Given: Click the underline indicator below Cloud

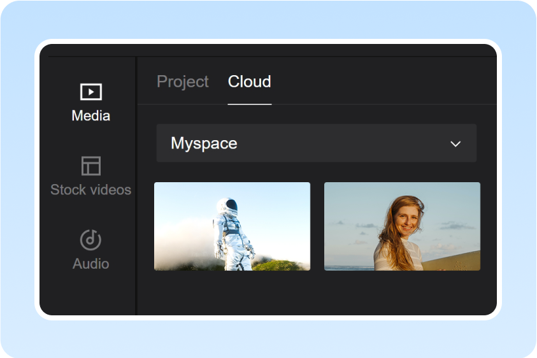Looking at the screenshot, I should (250, 104).
